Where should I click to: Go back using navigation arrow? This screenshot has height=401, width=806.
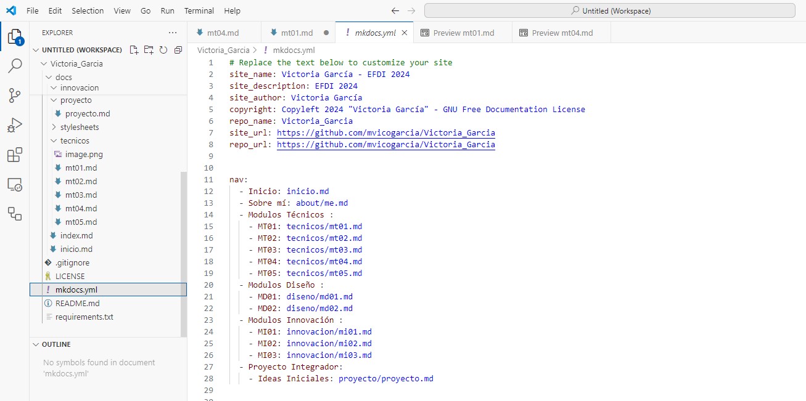click(x=395, y=10)
